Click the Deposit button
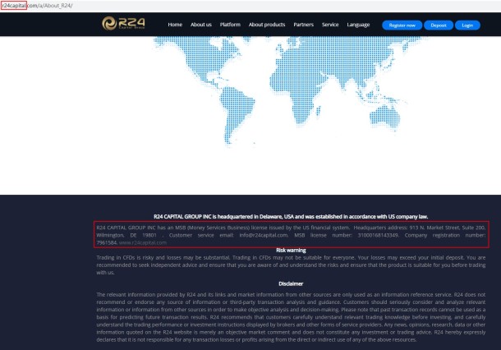This screenshot has width=501, height=350. coord(439,25)
